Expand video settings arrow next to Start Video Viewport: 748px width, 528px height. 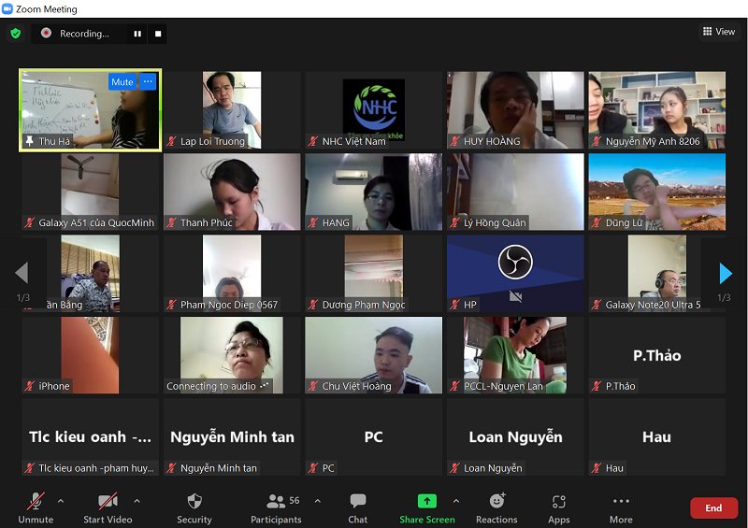click(137, 501)
